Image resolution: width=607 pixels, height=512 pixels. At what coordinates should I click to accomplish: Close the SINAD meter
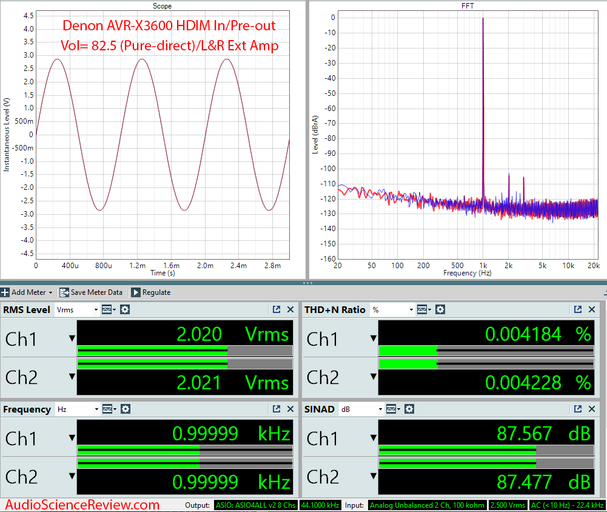point(592,409)
